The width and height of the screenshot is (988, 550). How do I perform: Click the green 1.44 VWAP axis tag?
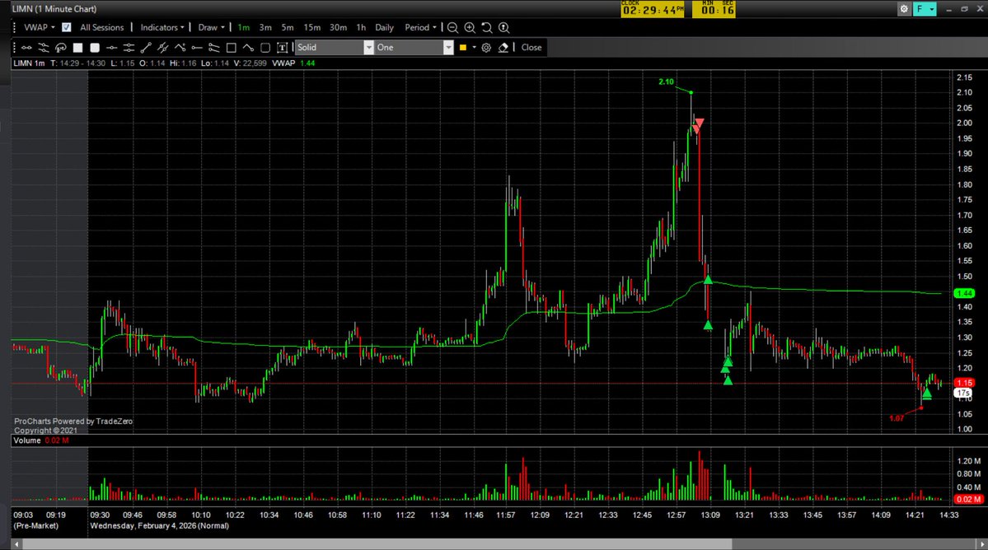(x=964, y=293)
